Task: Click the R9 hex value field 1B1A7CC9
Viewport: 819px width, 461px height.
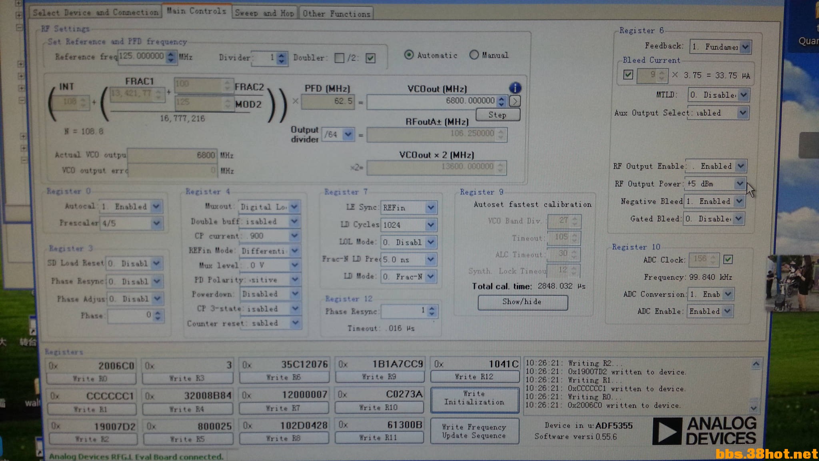Action: [380, 364]
